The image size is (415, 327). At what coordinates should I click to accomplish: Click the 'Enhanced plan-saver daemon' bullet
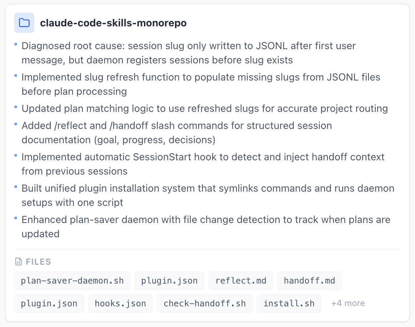click(x=206, y=227)
